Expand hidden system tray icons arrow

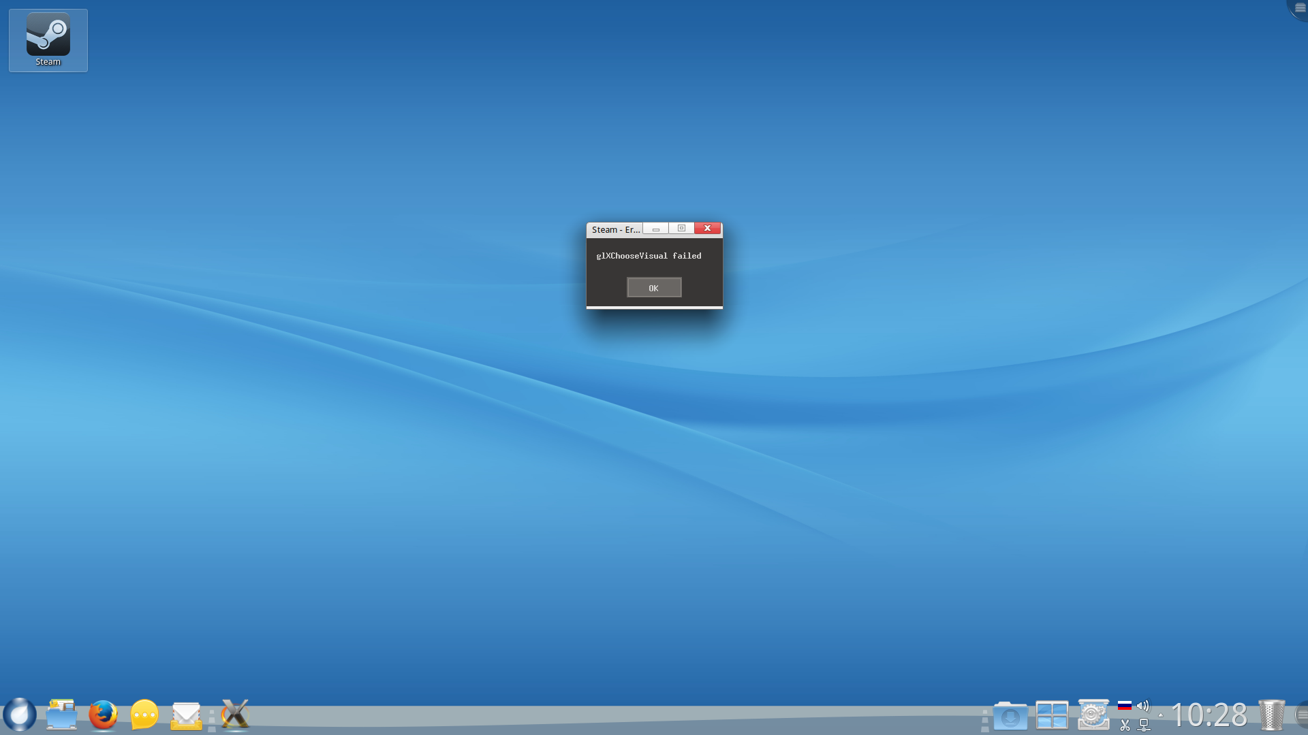point(1161,715)
